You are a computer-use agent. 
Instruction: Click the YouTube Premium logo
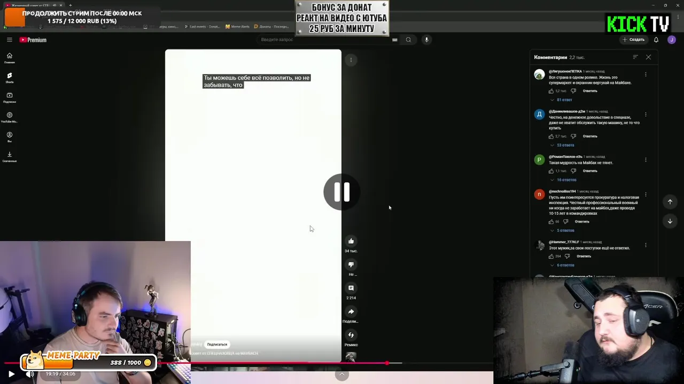click(x=33, y=40)
